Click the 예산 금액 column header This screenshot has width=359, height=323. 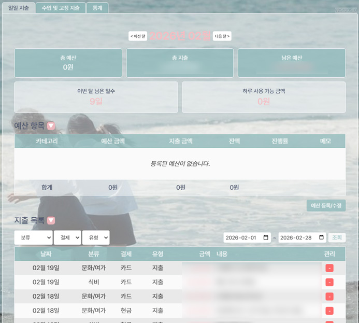pyautogui.click(x=113, y=141)
